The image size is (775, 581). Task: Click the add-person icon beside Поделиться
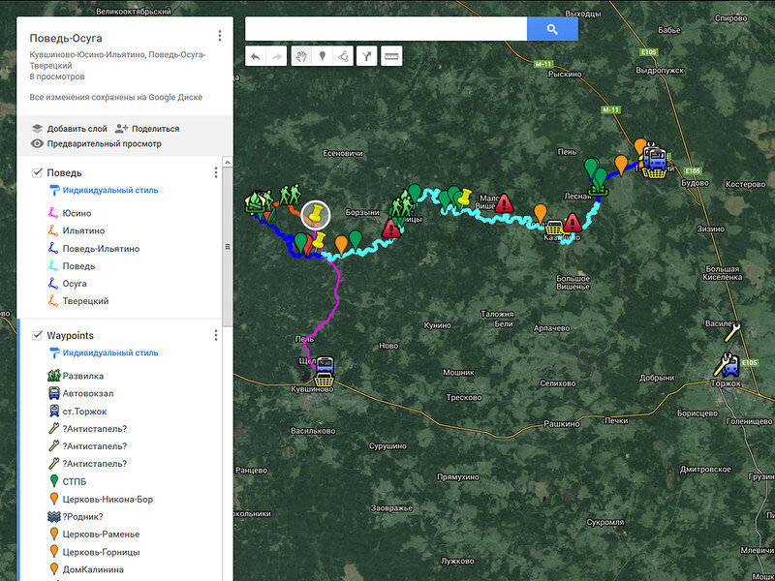[122, 129]
